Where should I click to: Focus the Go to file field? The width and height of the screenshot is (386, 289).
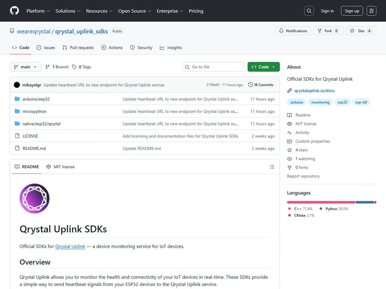tap(214, 67)
